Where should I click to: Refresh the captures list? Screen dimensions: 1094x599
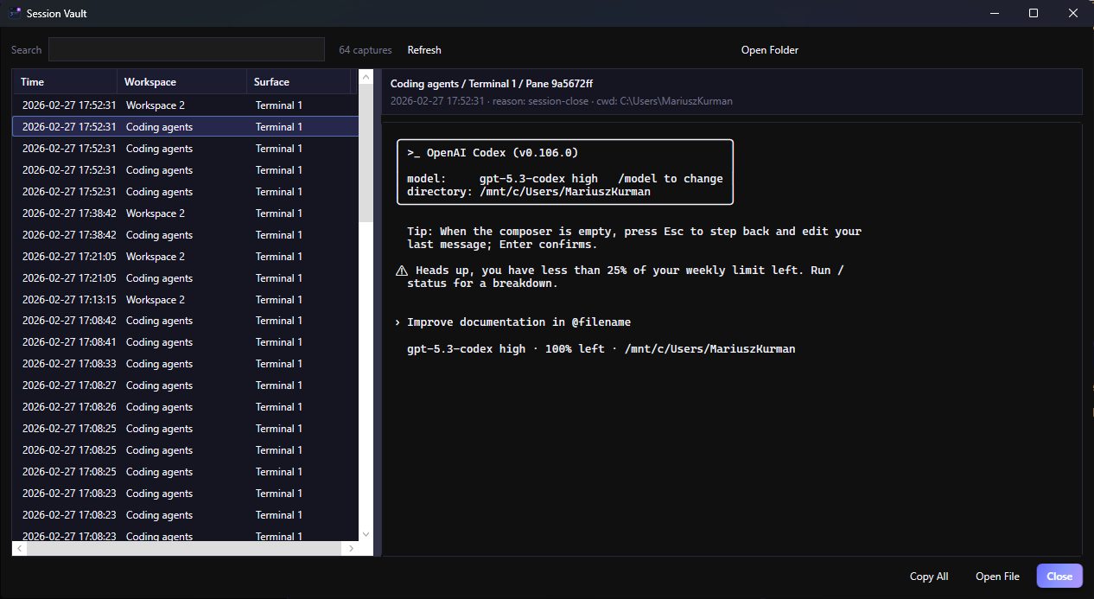[x=424, y=50]
